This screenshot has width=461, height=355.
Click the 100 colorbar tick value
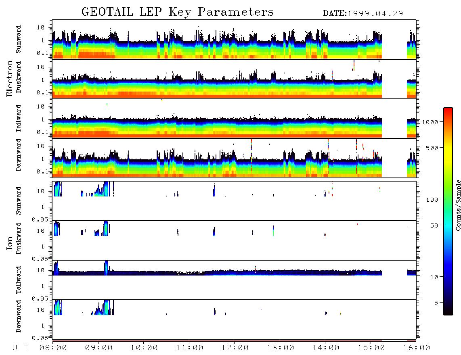[432, 200]
